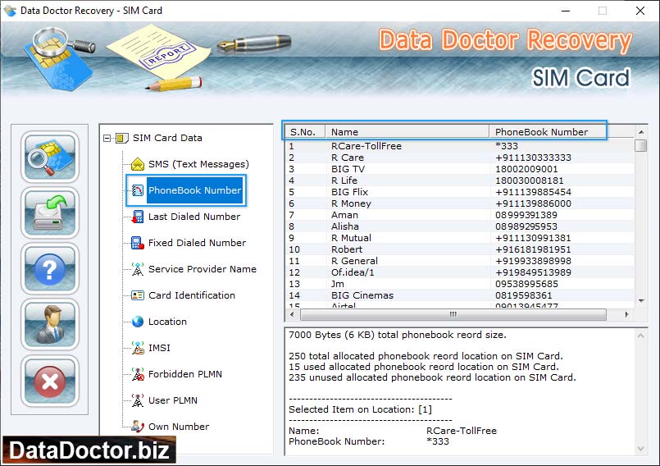Click the save recovered data drive icon
Viewport: 660px width, 466px height.
(x=50, y=212)
